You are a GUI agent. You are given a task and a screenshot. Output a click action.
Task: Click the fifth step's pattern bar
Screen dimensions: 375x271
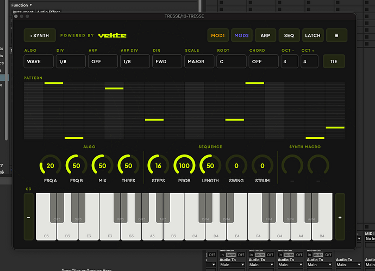(x=114, y=88)
